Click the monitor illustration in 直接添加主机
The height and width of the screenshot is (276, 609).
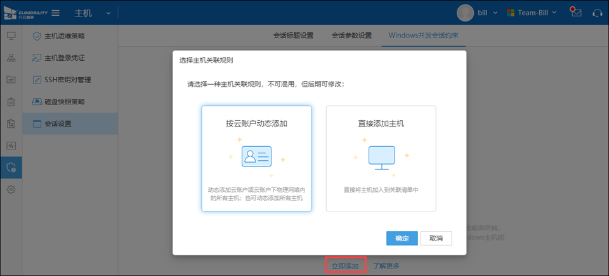(381, 158)
